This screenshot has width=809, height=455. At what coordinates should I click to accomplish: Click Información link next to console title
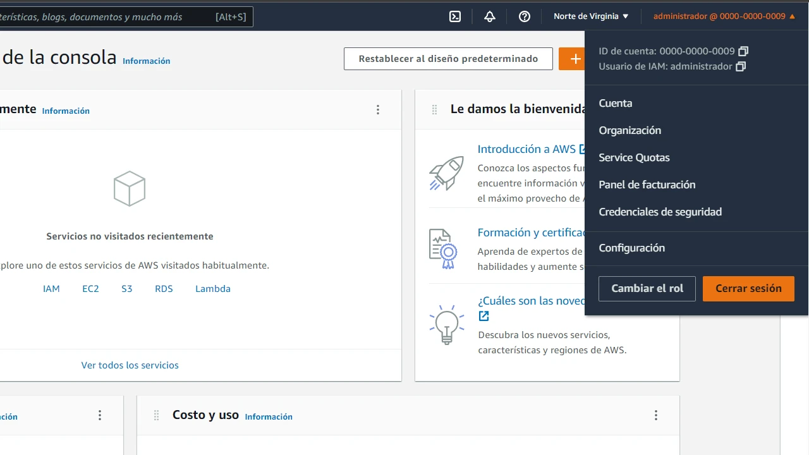147,61
